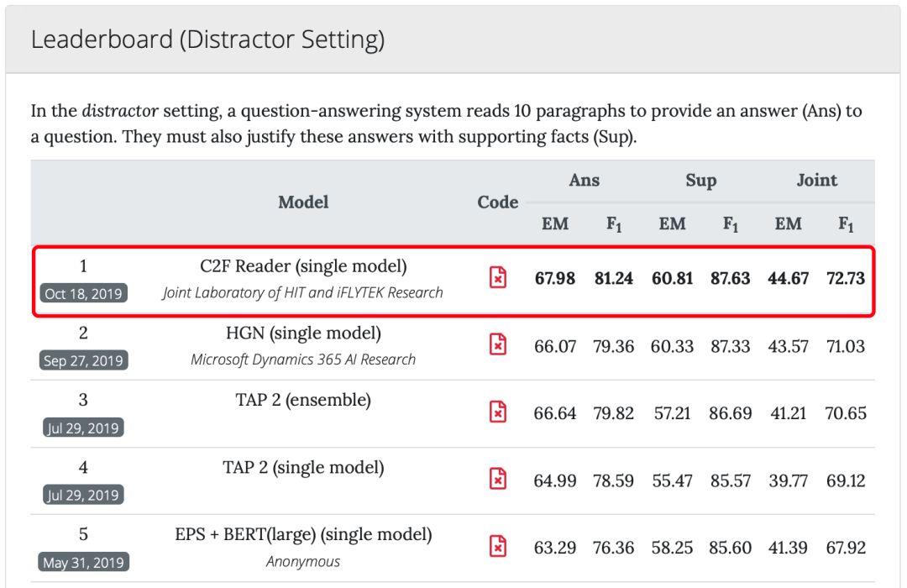
Task: Click HGN (single model) model name
Action: (x=303, y=333)
